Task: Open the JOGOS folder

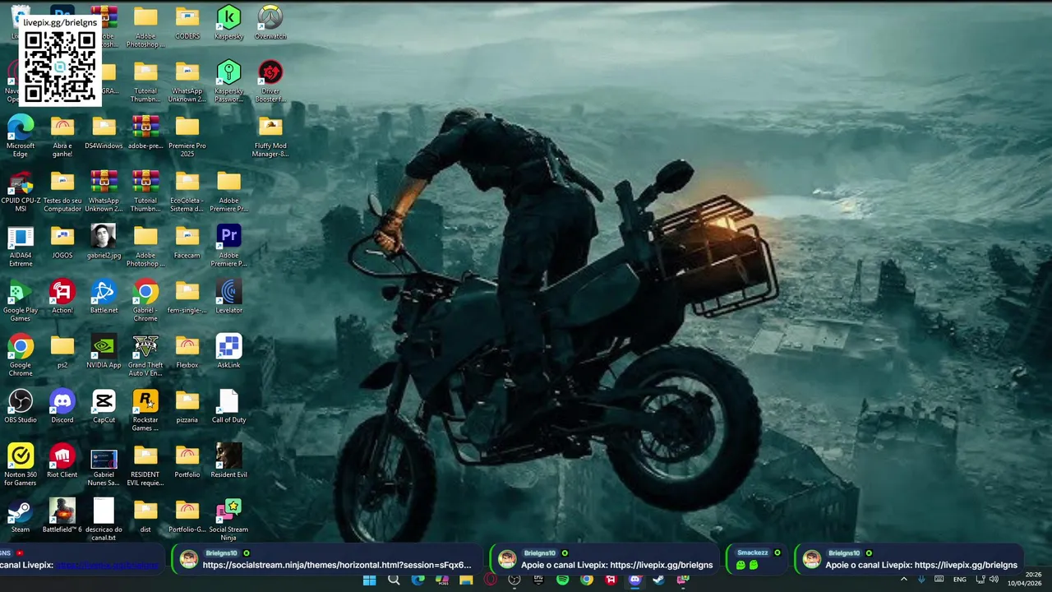Action: click(x=62, y=242)
